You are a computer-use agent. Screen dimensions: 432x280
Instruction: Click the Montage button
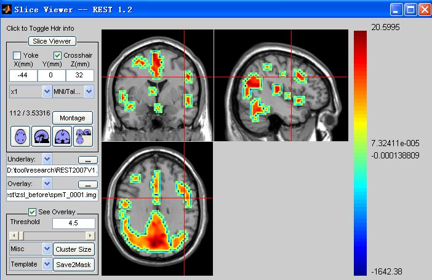73,118
